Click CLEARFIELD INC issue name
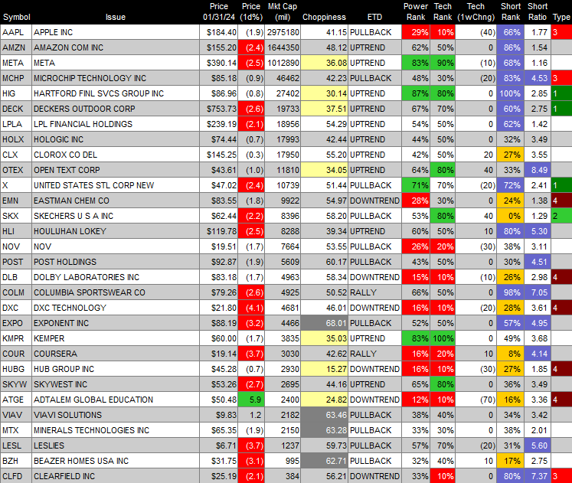Image resolution: width=572 pixels, height=483 pixels. coord(64,476)
